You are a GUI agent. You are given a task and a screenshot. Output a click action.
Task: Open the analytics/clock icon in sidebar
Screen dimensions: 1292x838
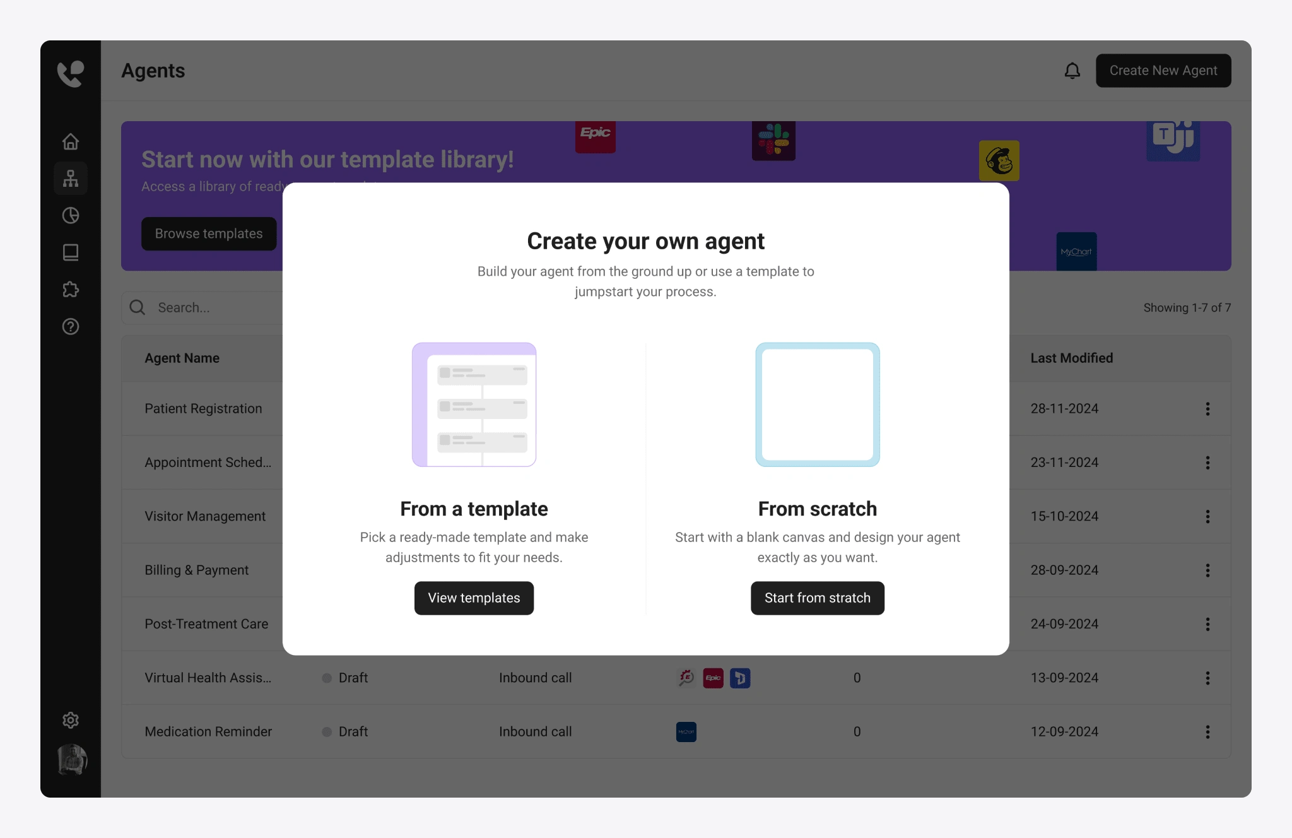[71, 216]
